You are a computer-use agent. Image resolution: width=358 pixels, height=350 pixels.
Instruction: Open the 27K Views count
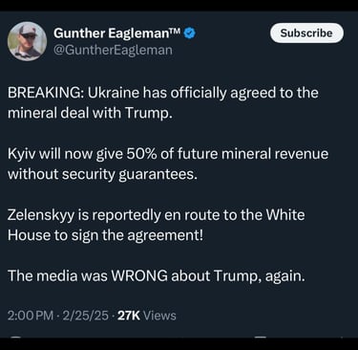pos(147,316)
